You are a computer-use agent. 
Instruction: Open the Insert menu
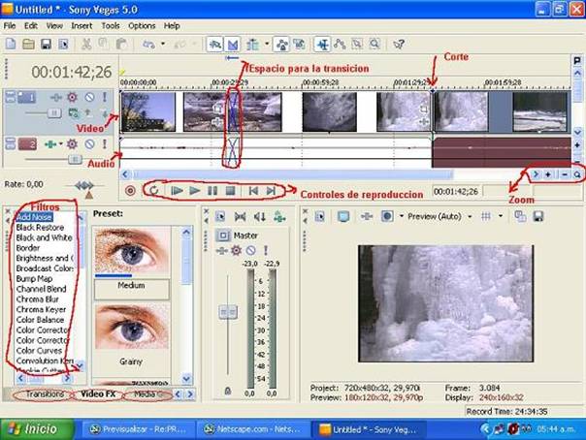coord(81,26)
